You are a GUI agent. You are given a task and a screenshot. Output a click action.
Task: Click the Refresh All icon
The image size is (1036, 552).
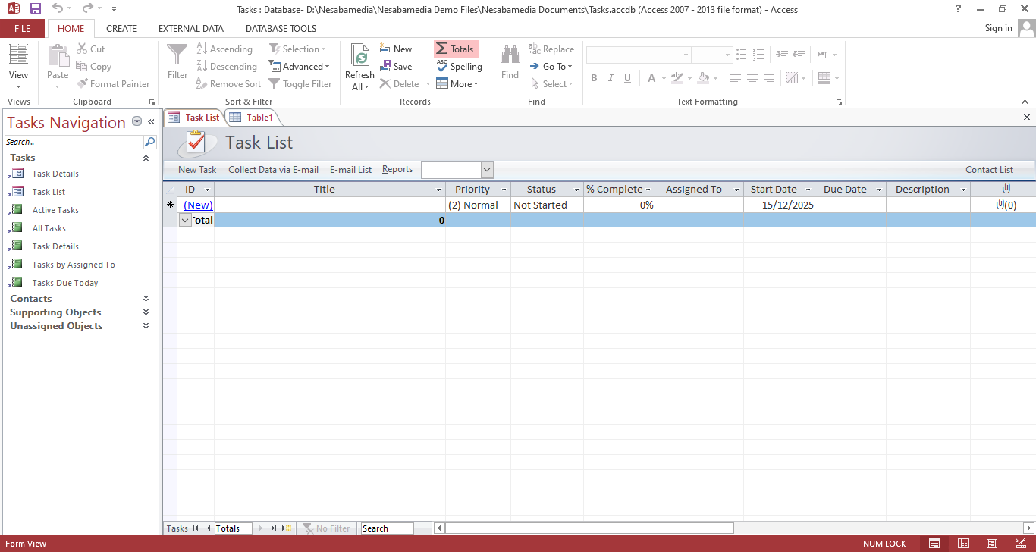point(360,58)
